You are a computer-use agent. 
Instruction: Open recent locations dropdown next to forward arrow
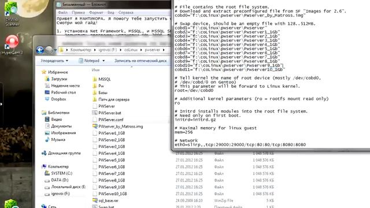(55, 50)
